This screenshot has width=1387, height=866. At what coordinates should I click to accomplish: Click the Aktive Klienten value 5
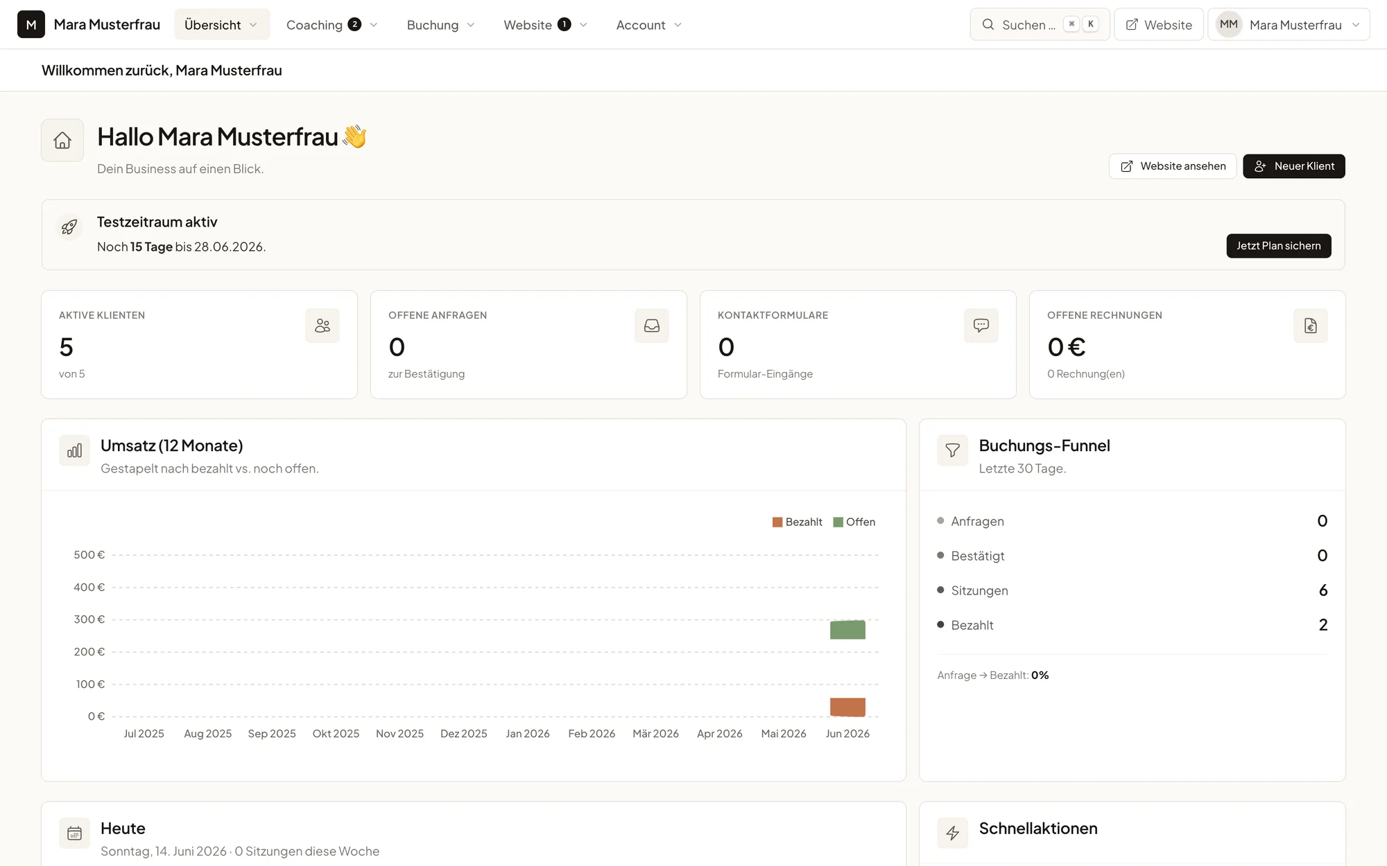[x=67, y=347]
